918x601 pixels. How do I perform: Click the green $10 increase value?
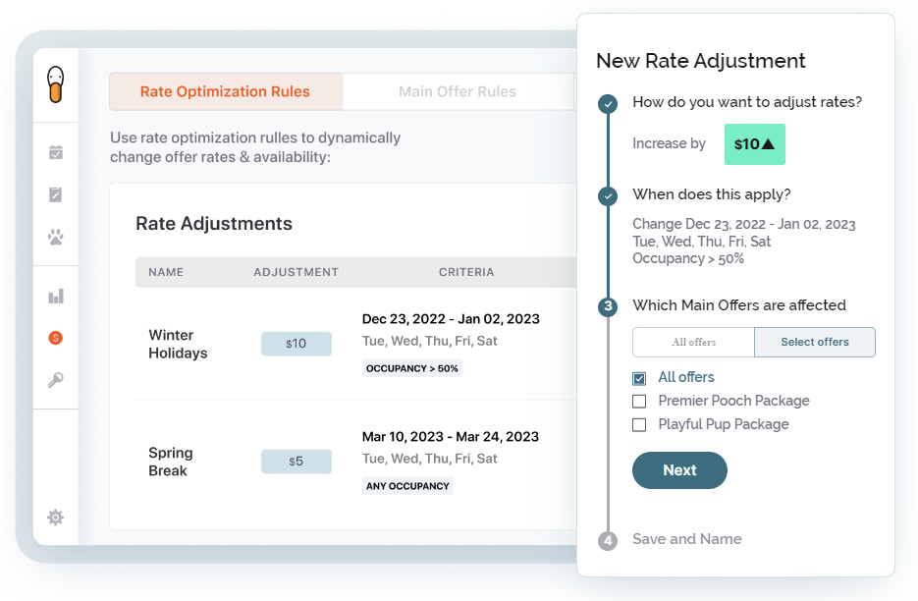pyautogui.click(x=754, y=143)
